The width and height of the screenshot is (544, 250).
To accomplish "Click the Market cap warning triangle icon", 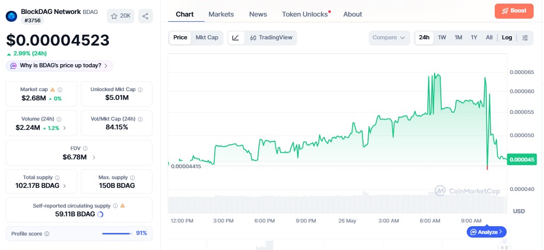I will click(53, 90).
